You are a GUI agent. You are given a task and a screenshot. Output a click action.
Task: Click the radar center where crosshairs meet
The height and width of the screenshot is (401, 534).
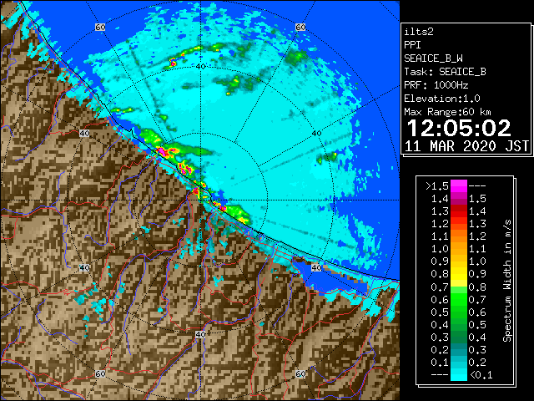200,200
